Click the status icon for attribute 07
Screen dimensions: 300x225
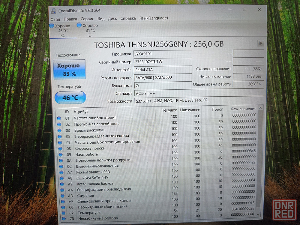pos(60,142)
